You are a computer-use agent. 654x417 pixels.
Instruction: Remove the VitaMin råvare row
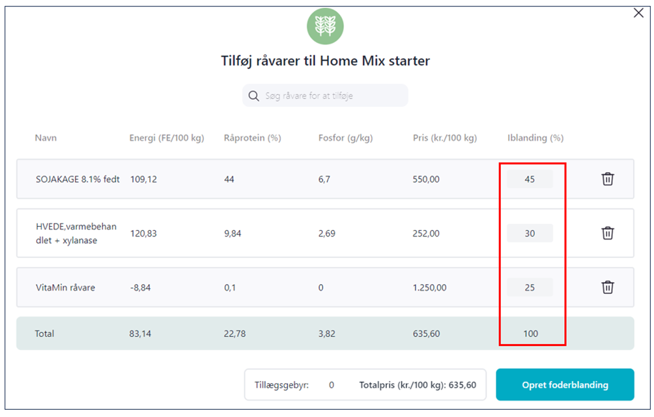coord(607,287)
